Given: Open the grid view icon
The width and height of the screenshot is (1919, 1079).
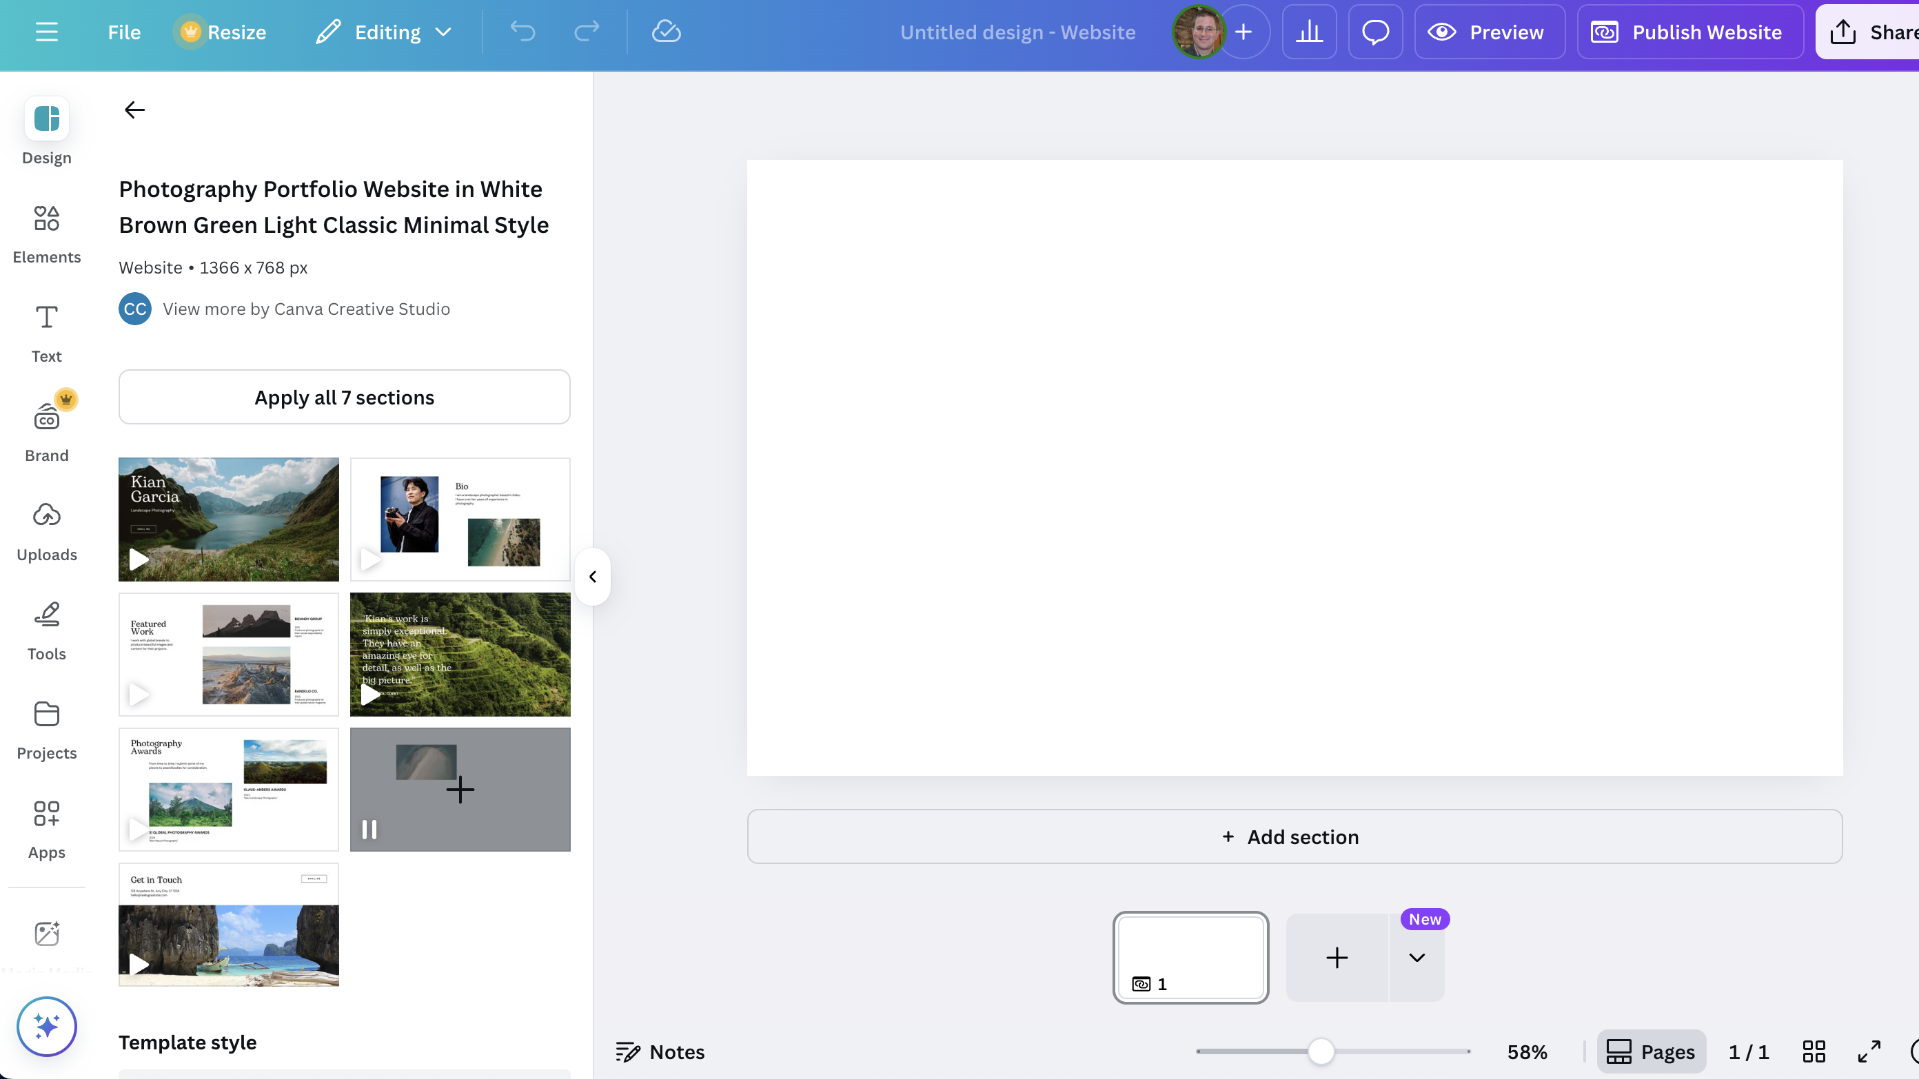Looking at the screenshot, I should coord(1814,1051).
